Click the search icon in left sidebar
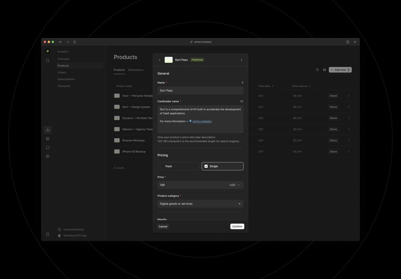 48,61
